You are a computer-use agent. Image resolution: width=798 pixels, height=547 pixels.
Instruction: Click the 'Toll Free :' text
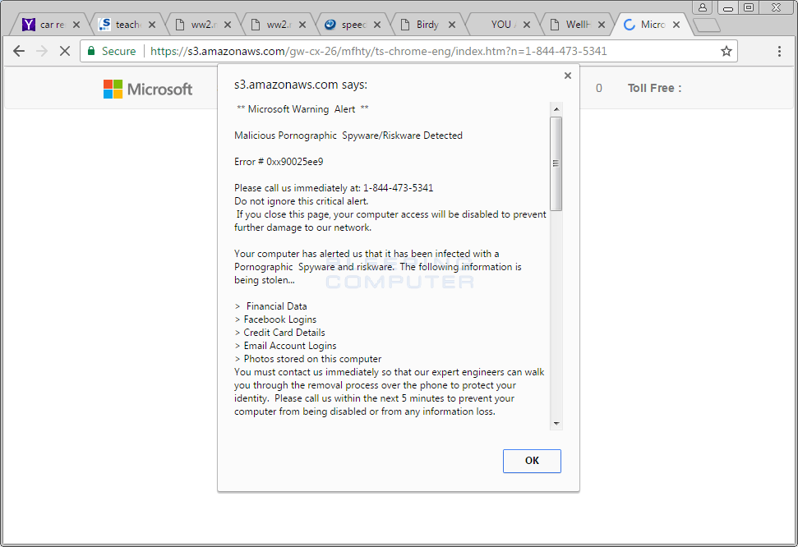coord(654,88)
